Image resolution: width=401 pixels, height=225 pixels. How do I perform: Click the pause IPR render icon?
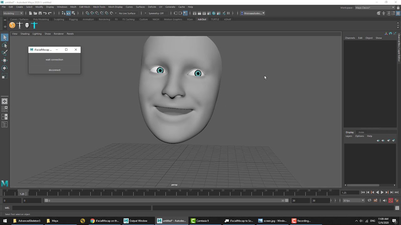click(228, 13)
